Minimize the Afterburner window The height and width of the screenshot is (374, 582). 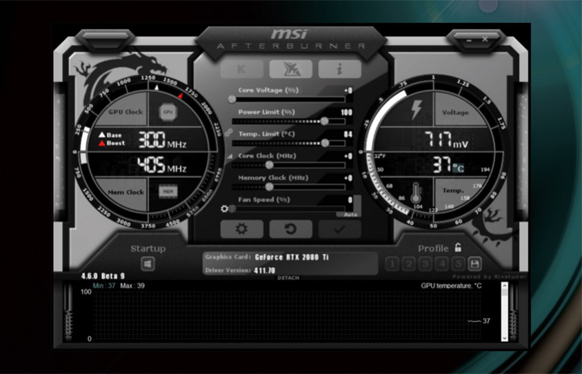[x=469, y=40]
